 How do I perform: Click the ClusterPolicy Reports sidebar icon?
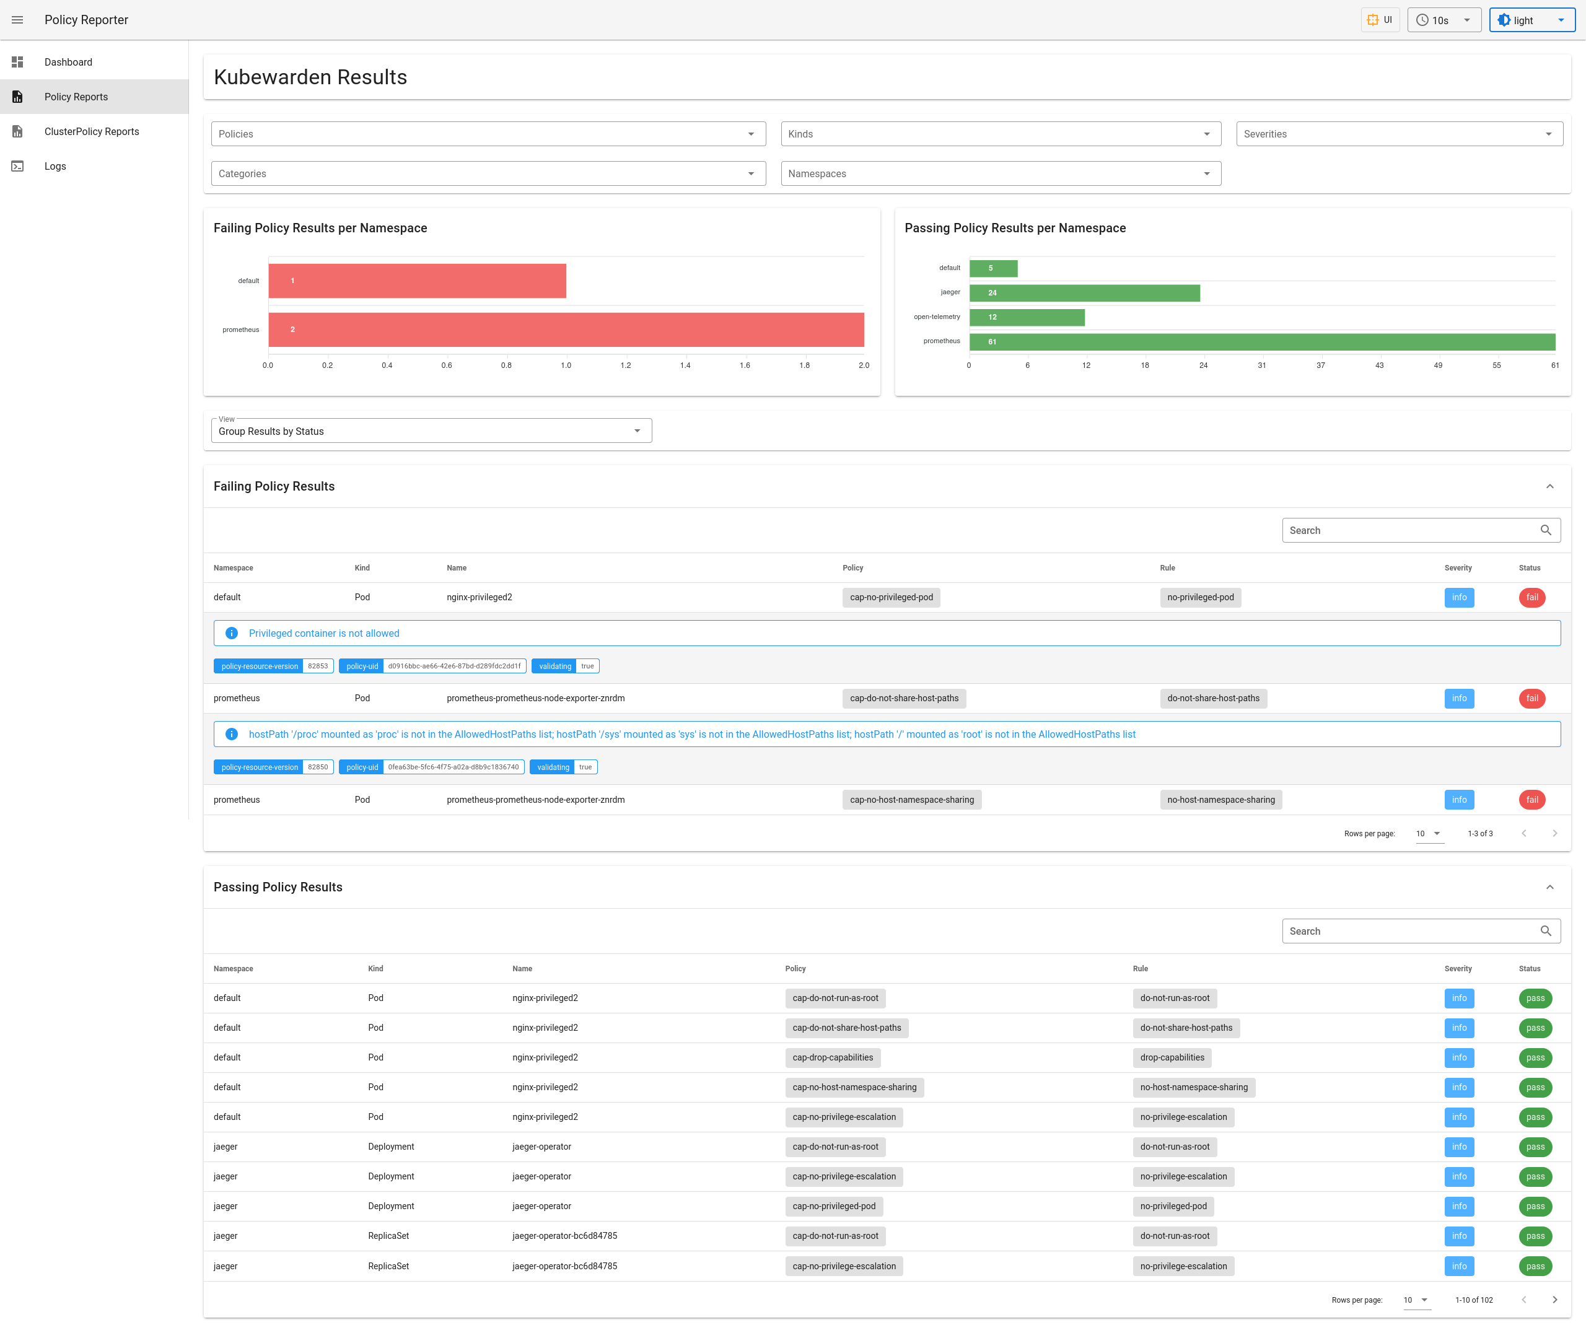17,131
